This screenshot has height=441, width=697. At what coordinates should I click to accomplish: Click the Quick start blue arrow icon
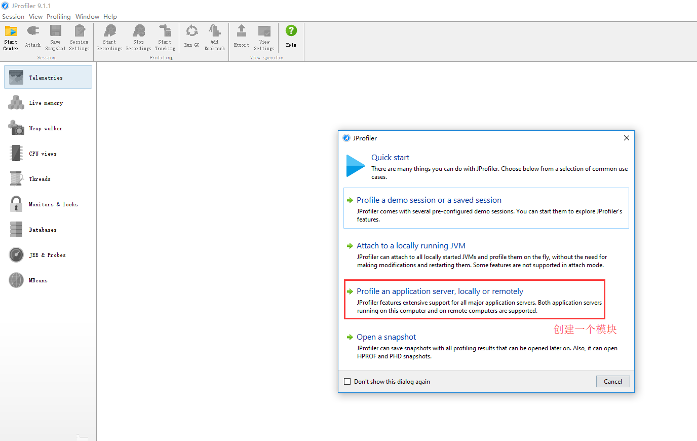coord(356,166)
